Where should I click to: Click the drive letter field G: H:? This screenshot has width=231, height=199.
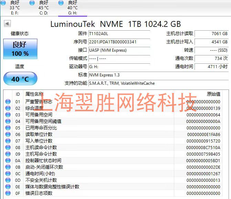119,67
